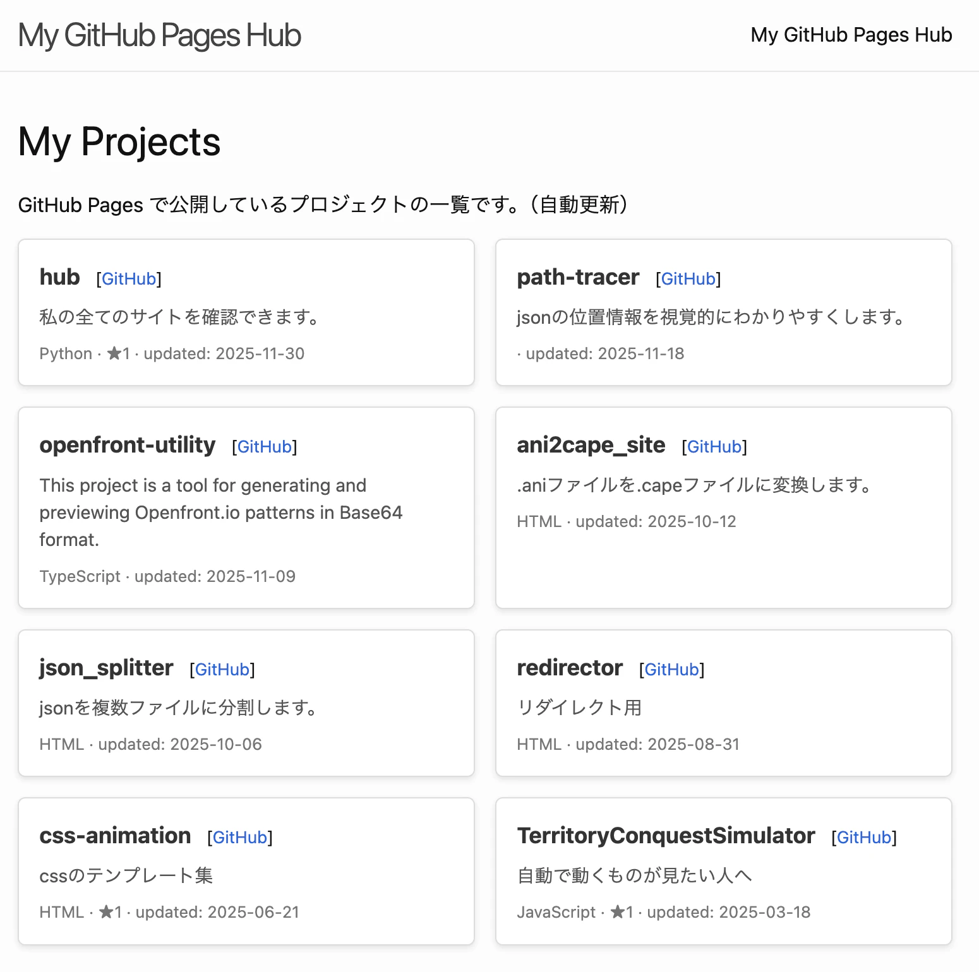Click the '.aniファイルを.capeファイルに変換します。' description

(x=694, y=485)
